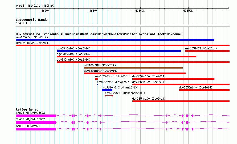This screenshot has height=144, width=237.
Task: Click the SMAD2|NM_001003652 transcript label
Action: click(30, 113)
